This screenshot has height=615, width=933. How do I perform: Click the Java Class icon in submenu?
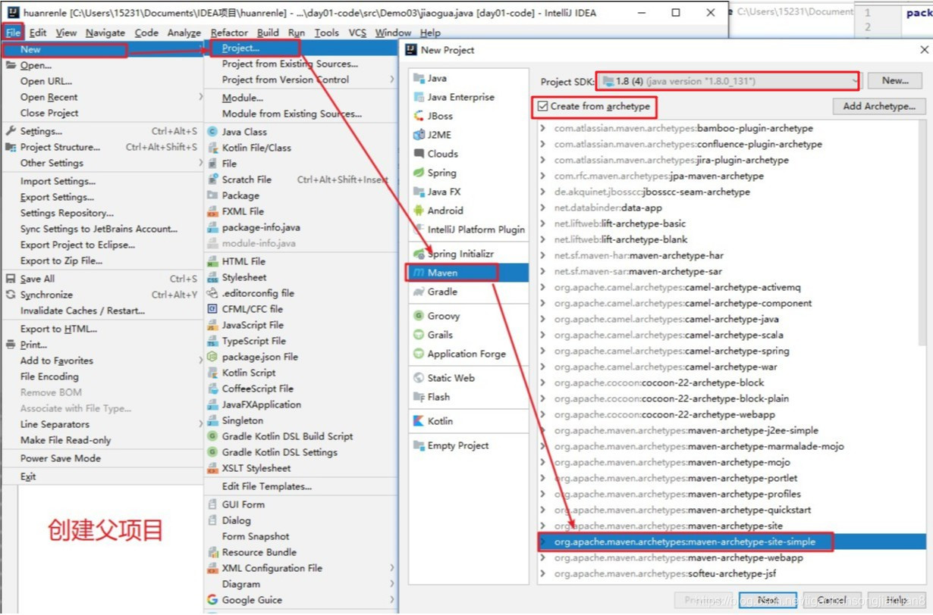point(213,132)
